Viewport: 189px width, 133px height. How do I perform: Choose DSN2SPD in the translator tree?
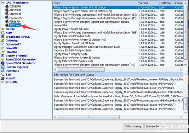15,6
